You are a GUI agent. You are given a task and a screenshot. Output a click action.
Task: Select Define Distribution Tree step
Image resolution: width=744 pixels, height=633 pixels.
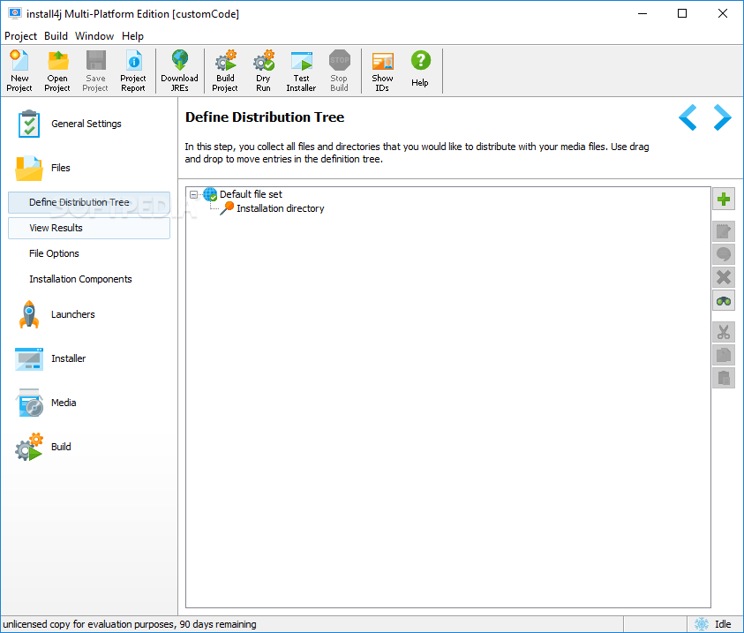pos(89,203)
